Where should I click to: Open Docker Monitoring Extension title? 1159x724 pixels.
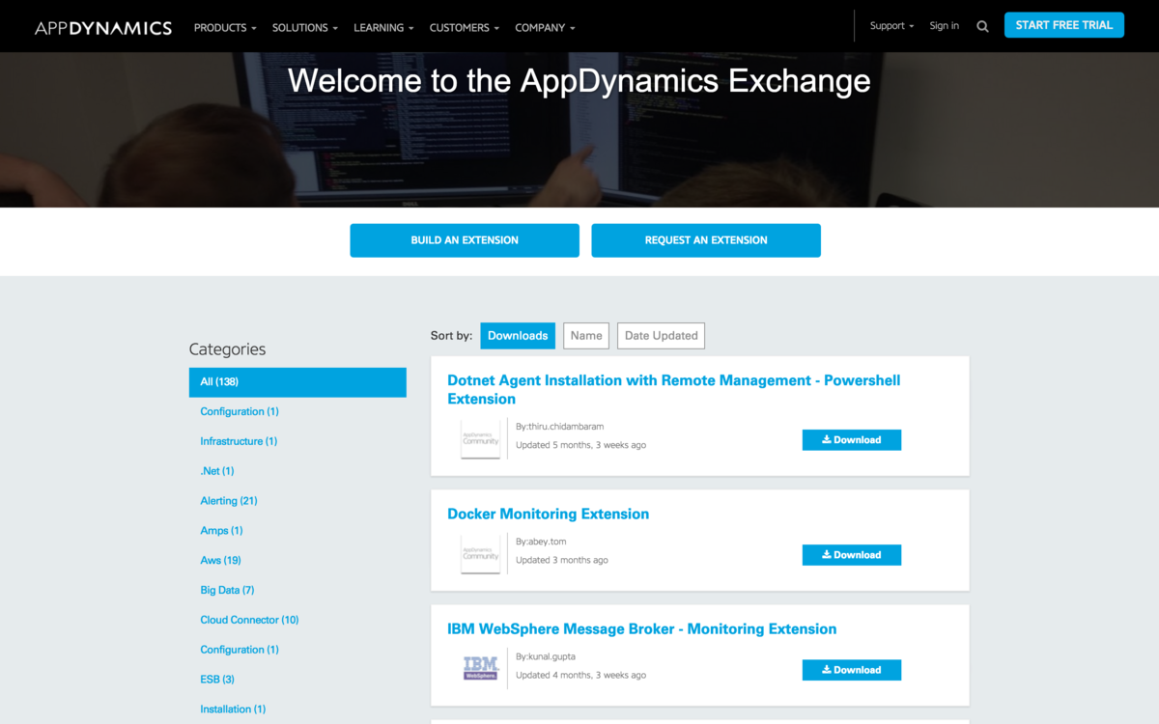coord(548,514)
